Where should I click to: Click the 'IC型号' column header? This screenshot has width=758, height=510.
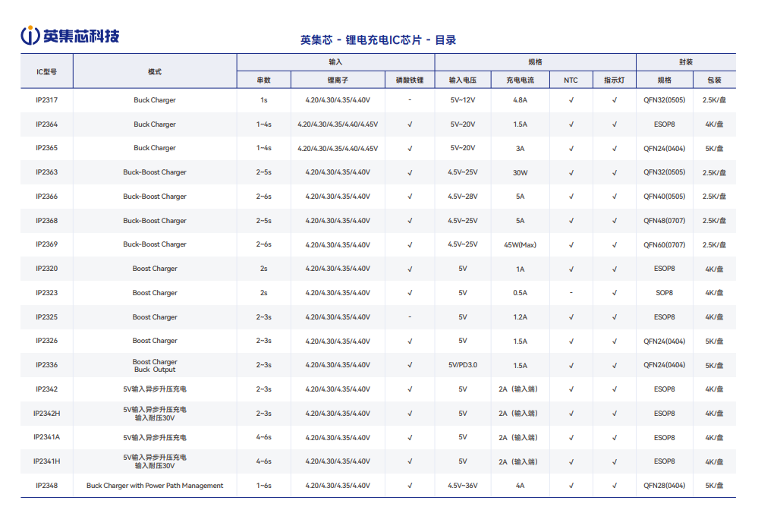pos(46,71)
